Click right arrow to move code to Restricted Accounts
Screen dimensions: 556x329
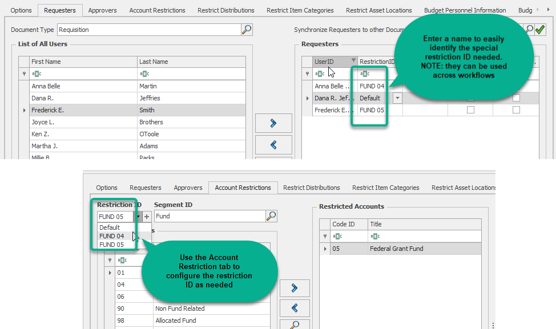pyautogui.click(x=295, y=288)
